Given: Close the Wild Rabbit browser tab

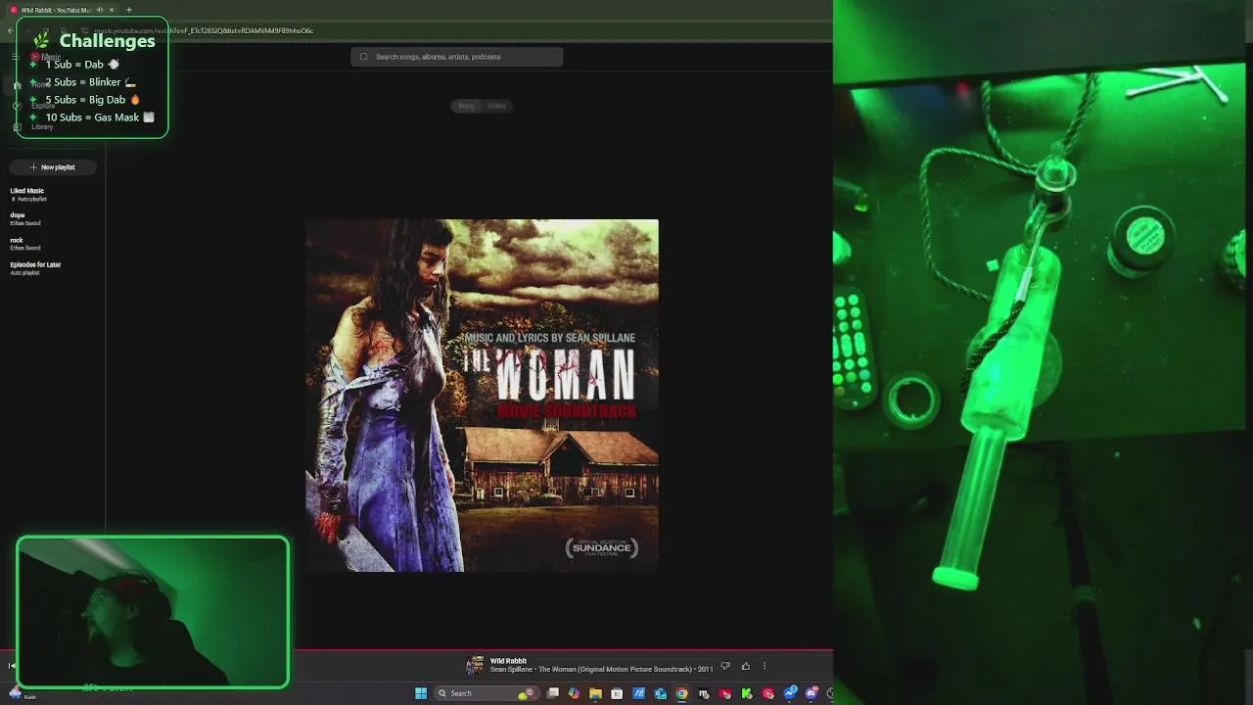Looking at the screenshot, I should tap(112, 10).
